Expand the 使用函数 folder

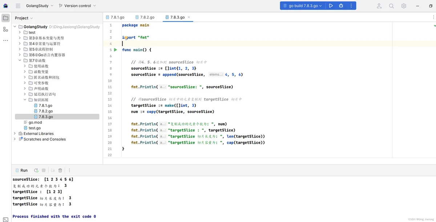point(25,66)
